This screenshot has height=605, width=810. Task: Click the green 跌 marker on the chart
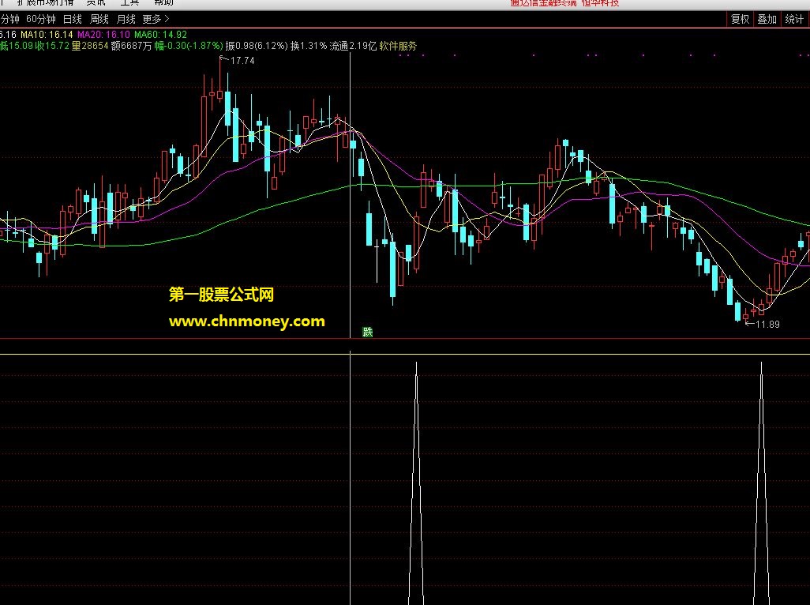point(368,333)
